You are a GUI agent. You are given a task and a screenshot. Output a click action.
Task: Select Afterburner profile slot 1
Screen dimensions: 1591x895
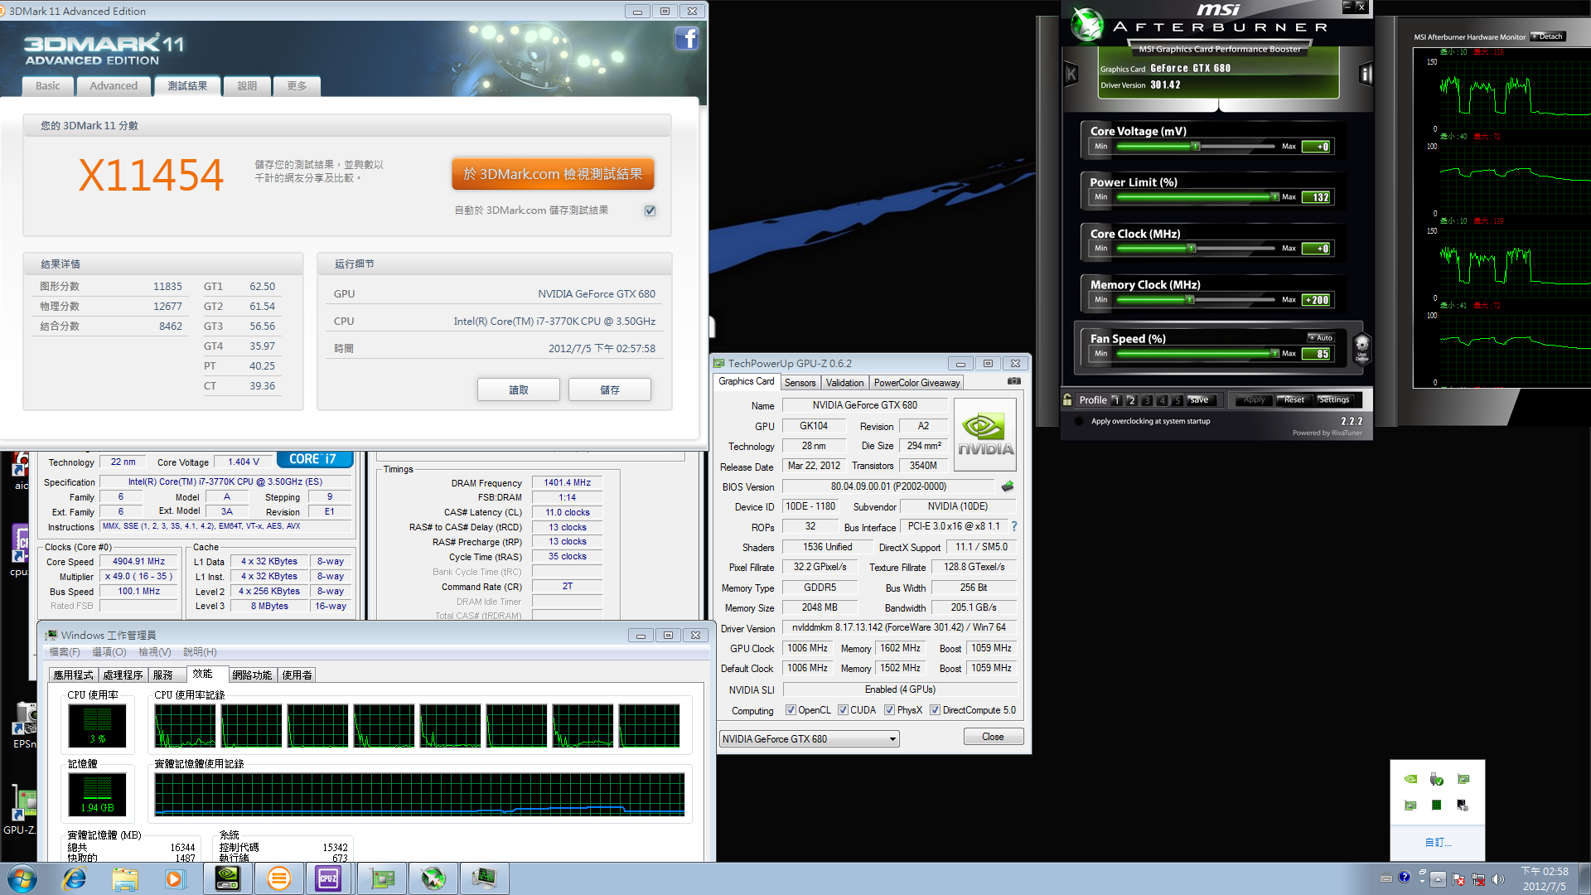point(1116,400)
